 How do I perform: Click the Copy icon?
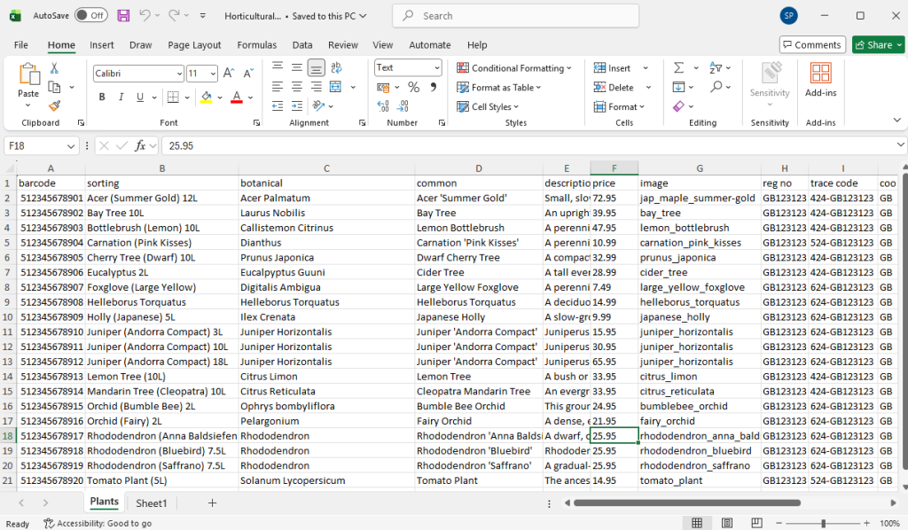[x=54, y=88]
